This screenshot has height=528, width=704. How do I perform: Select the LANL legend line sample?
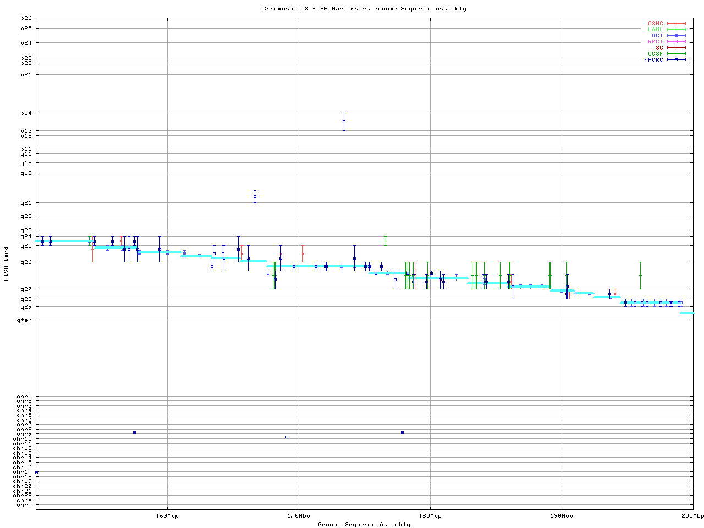[676, 30]
